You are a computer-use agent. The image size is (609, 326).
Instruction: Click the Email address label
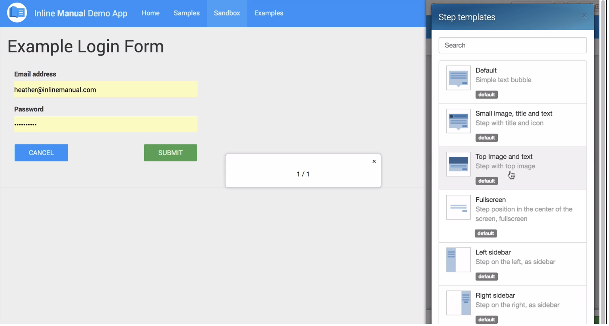[x=35, y=74]
